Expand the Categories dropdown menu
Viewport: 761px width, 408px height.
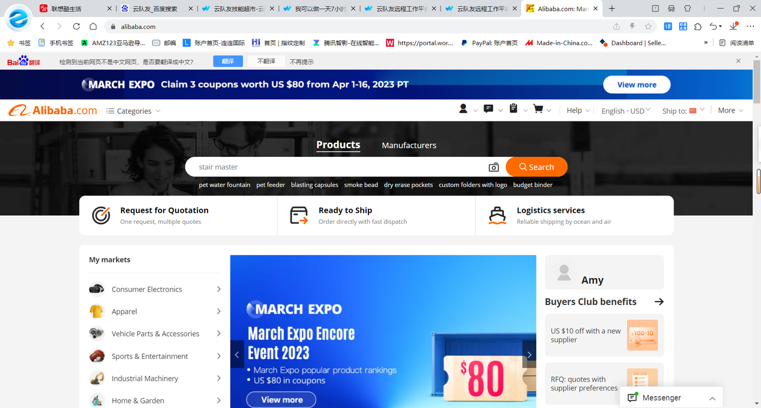click(134, 111)
